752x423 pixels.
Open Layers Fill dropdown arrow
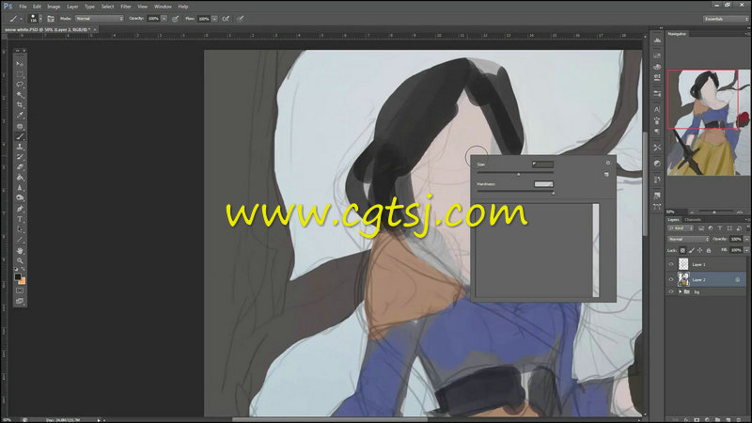pyautogui.click(x=746, y=250)
